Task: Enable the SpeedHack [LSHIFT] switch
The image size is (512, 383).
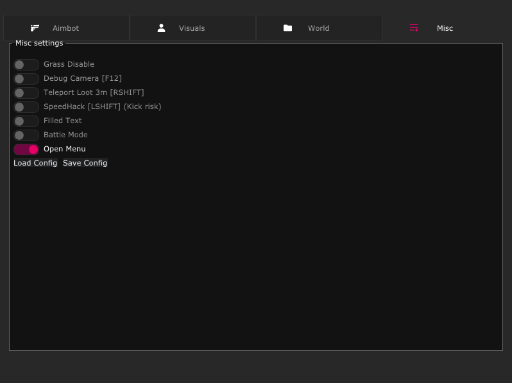Action: click(x=26, y=106)
